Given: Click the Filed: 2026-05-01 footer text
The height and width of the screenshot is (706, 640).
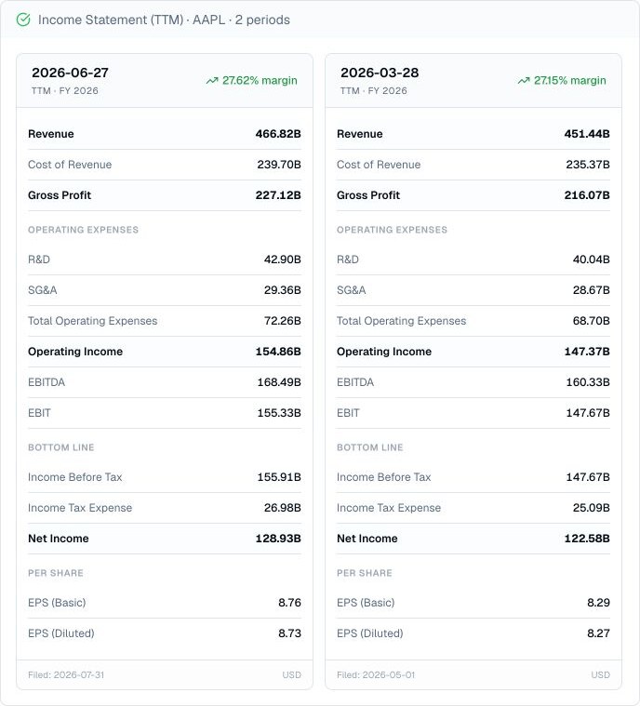Looking at the screenshot, I should [x=376, y=675].
